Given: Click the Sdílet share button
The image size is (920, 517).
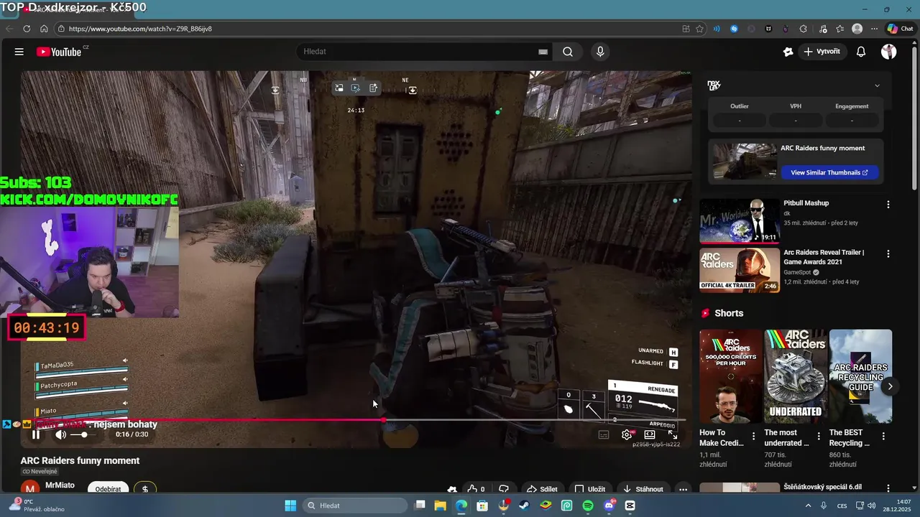Looking at the screenshot, I should 543,489.
